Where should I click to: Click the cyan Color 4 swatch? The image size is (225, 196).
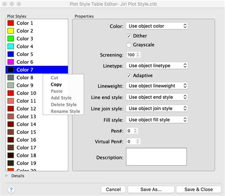pos(10,46)
